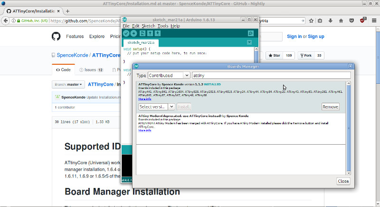Click the Upload arrow icon in Arduino toolbar
380x207 pixels.
[x=133, y=33]
